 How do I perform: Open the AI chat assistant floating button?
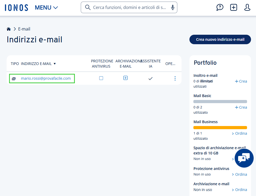(x=244, y=158)
